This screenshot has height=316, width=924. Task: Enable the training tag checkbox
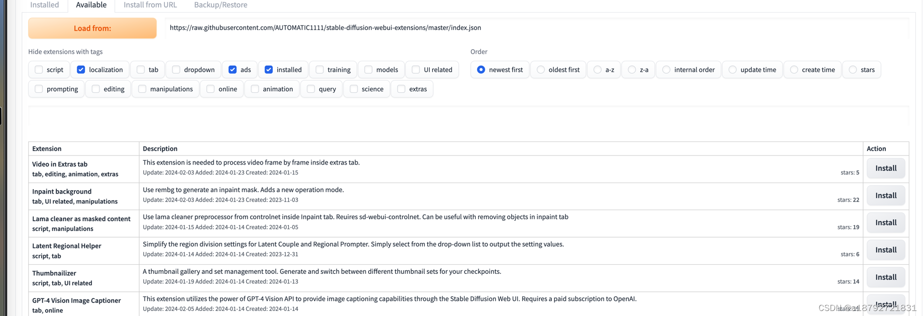point(319,70)
